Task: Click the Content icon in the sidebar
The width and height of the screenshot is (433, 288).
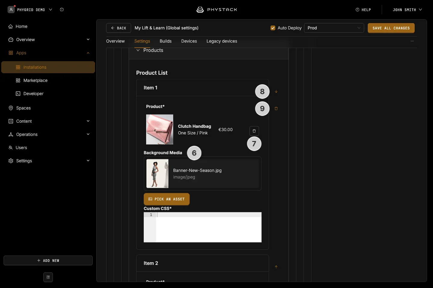Action: tap(11, 121)
